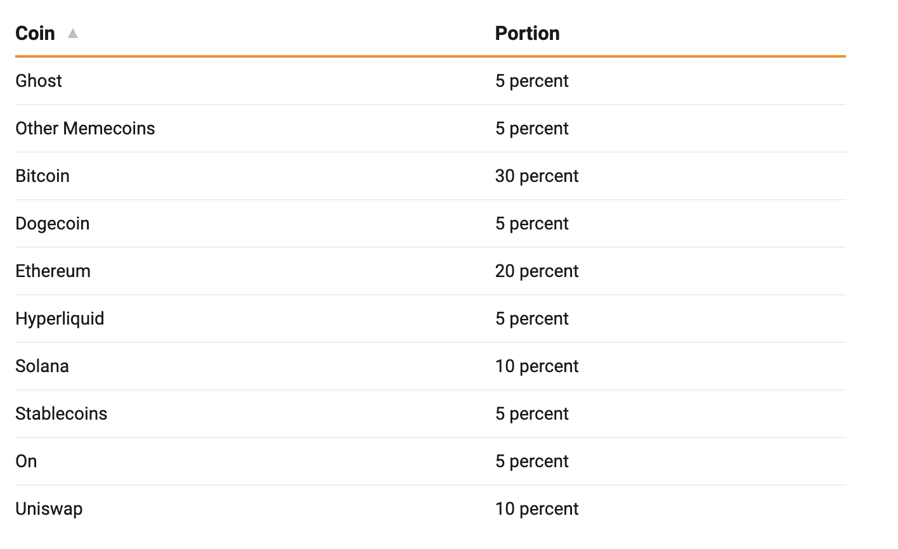Viewport: 898px width, 549px height.
Task: Click Uniswap's 10 percent value
Action: pyautogui.click(x=537, y=509)
